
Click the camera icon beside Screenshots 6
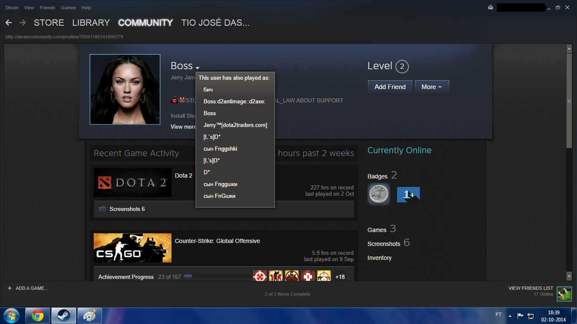click(102, 209)
